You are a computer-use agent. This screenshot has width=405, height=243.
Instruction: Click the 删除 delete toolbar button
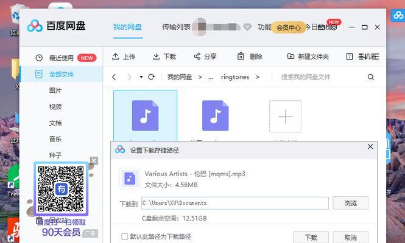click(250, 56)
